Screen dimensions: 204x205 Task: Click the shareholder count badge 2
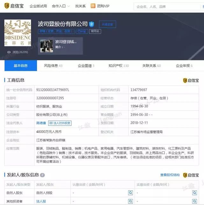click(42, 175)
